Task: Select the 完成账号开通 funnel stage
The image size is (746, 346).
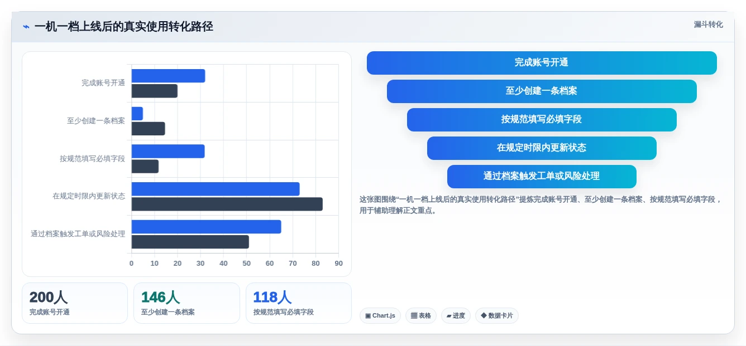Action: tap(542, 63)
